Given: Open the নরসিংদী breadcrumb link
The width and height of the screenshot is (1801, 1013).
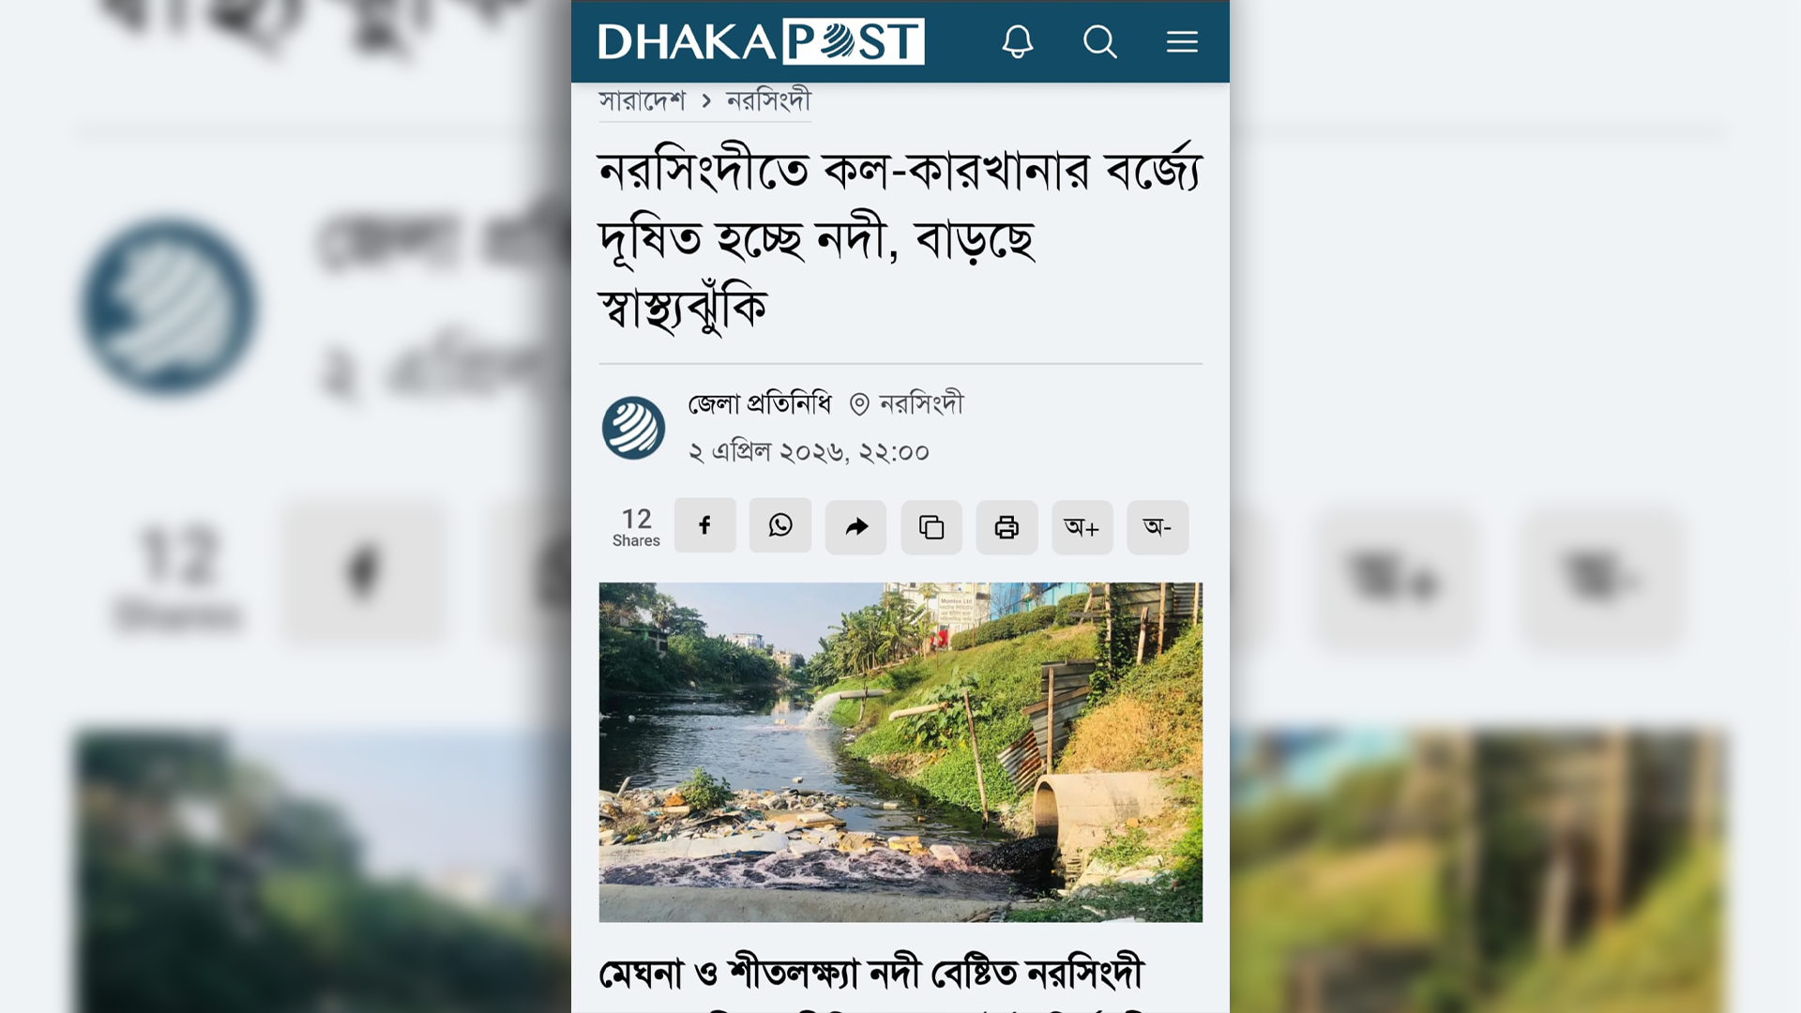Looking at the screenshot, I should point(768,100).
